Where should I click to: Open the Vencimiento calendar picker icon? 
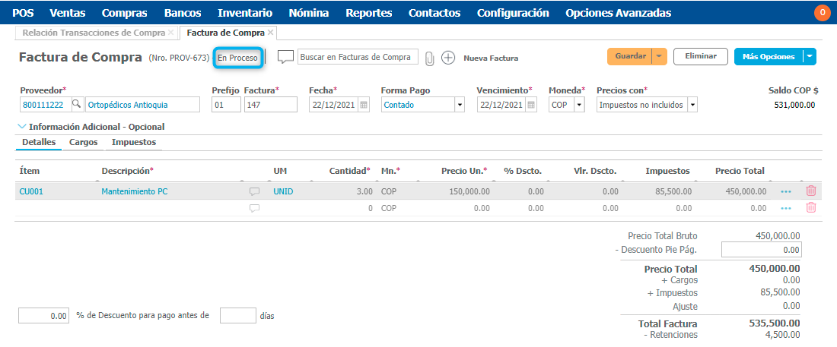point(532,105)
